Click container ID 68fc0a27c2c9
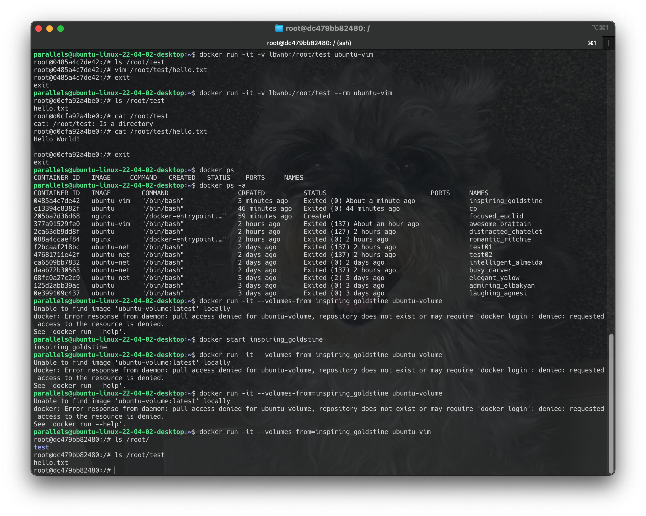 pyautogui.click(x=57, y=278)
